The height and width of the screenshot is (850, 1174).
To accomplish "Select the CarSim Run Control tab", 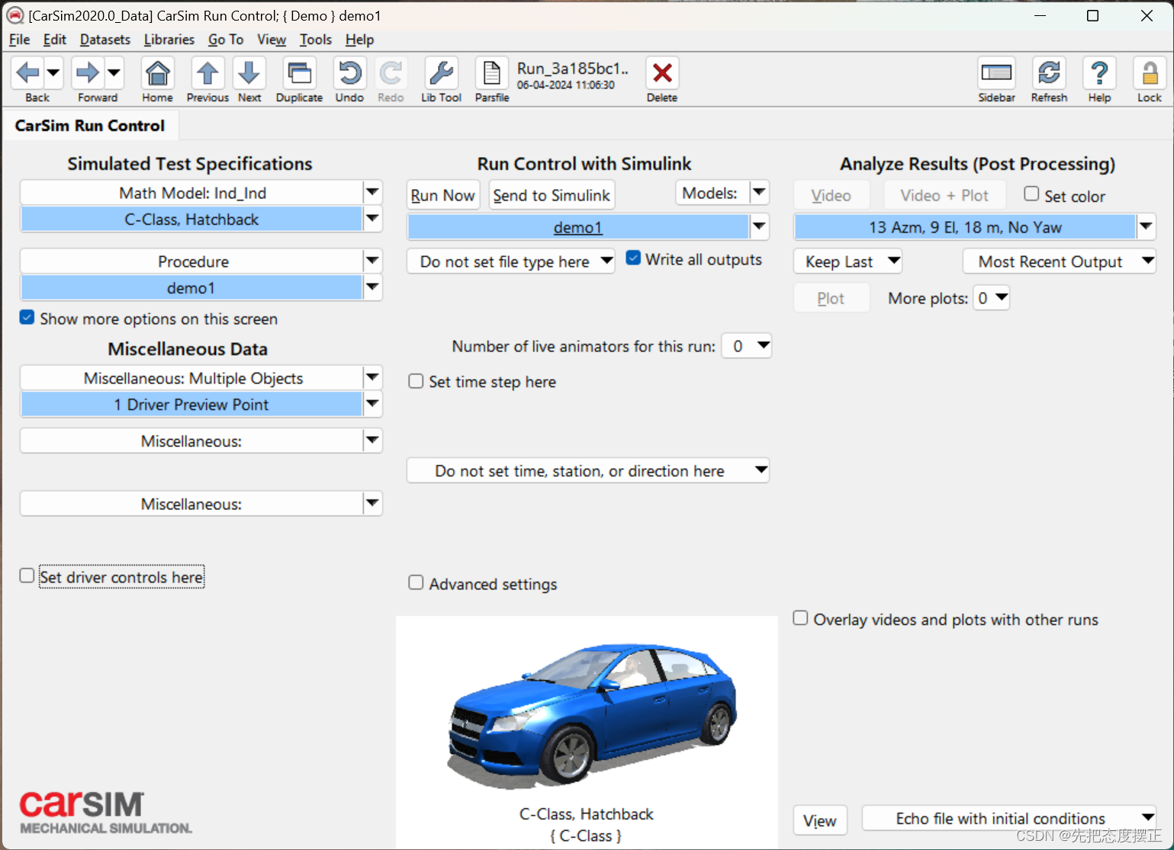I will click(x=90, y=126).
